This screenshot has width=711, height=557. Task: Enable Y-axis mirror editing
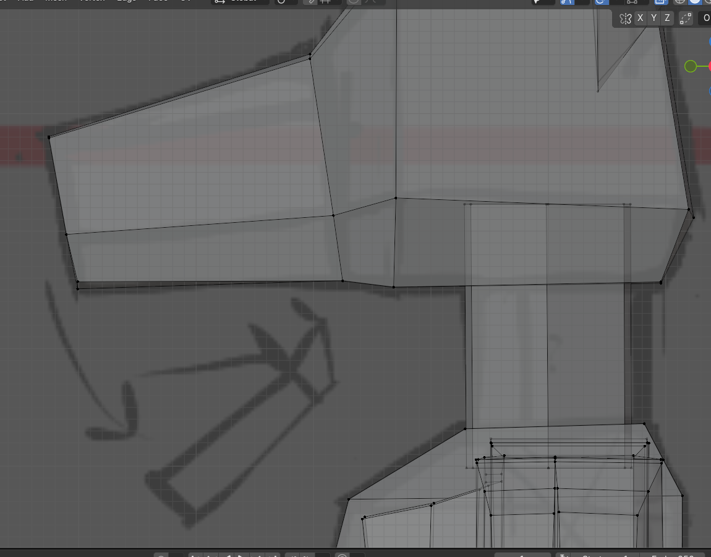(654, 19)
